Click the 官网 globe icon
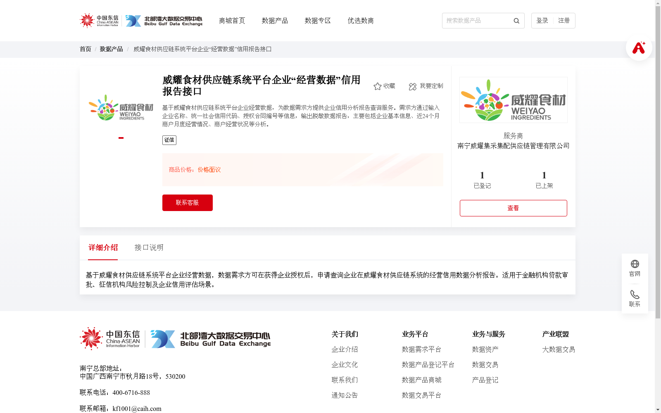The image size is (661, 413). [x=635, y=264]
